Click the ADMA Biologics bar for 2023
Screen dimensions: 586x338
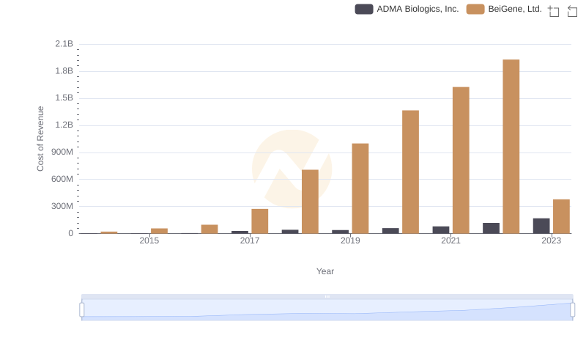coord(541,226)
